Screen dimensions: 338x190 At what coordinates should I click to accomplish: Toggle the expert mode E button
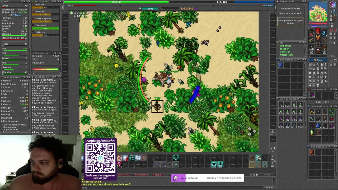click(335, 38)
